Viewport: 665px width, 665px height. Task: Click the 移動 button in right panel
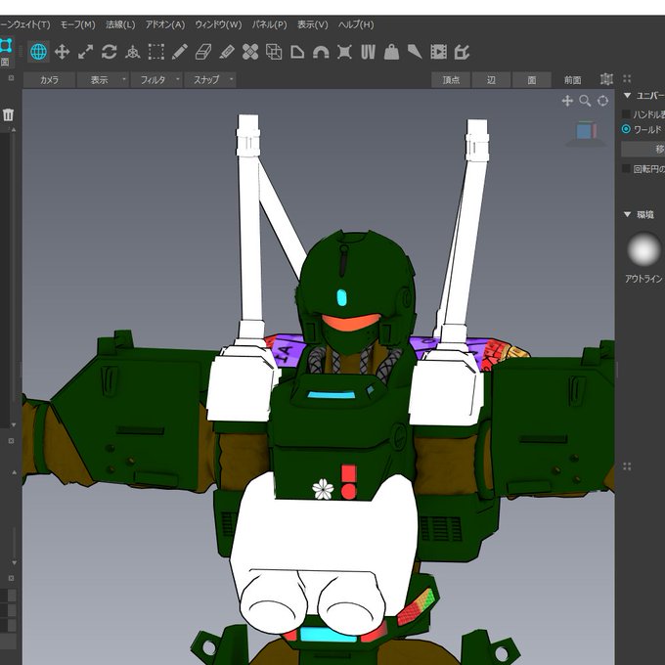[643, 149]
